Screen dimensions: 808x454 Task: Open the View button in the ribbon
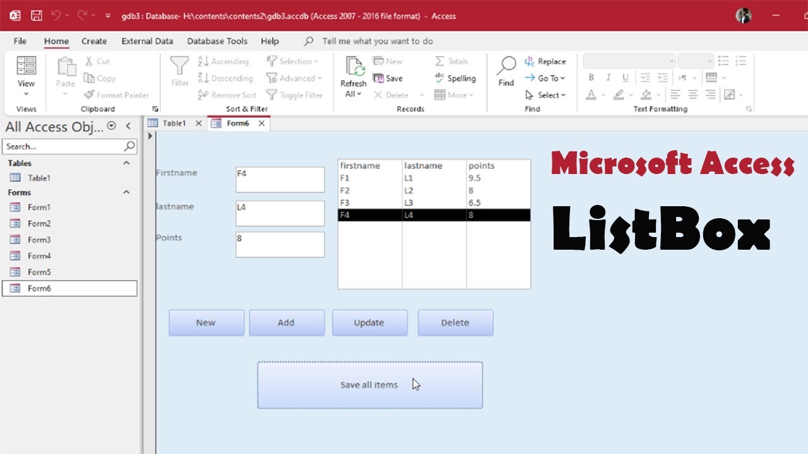26,77
